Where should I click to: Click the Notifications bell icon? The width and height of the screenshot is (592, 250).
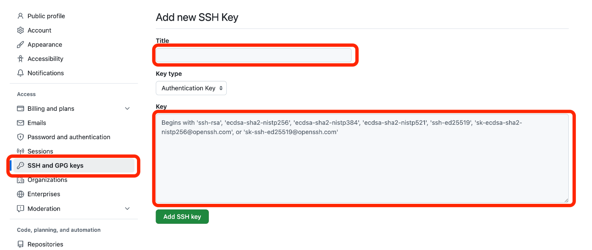[x=20, y=73]
